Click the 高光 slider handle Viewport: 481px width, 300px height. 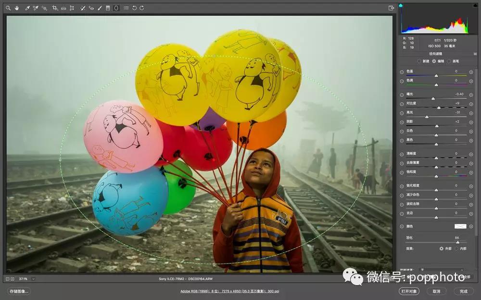[427, 117]
